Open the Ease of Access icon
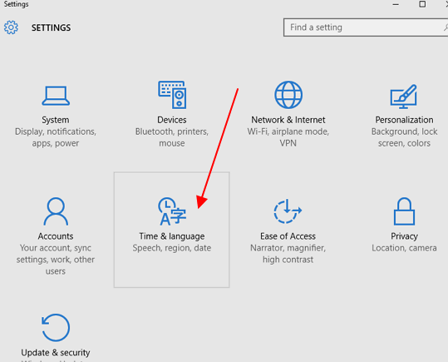The height and width of the screenshot is (362, 448). [x=288, y=211]
